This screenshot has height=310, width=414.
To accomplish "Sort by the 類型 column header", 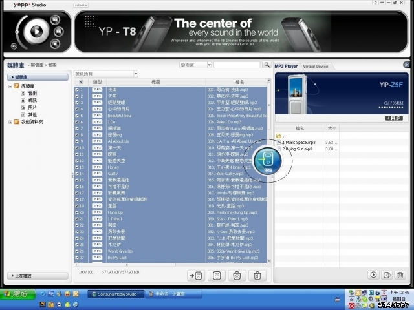I will [x=97, y=82].
